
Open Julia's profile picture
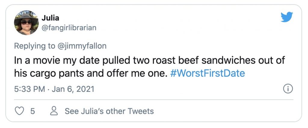(26, 23)
